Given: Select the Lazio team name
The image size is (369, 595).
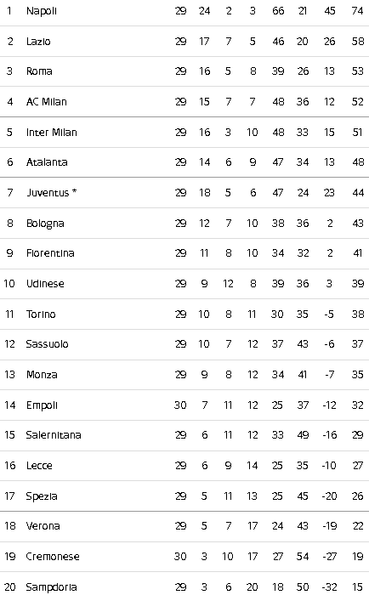Looking at the screenshot, I should [38, 41].
